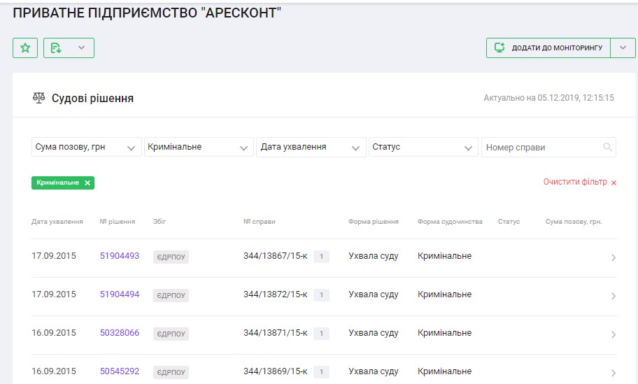Open the Кримінальне type dropdown
Viewport: 638px width, 384px height.
[x=198, y=147]
